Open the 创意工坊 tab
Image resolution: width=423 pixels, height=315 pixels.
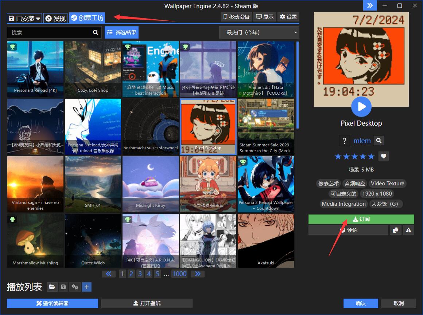pyautogui.click(x=87, y=18)
